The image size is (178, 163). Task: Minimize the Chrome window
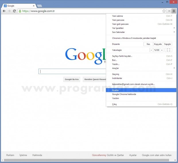(x=162, y=2)
